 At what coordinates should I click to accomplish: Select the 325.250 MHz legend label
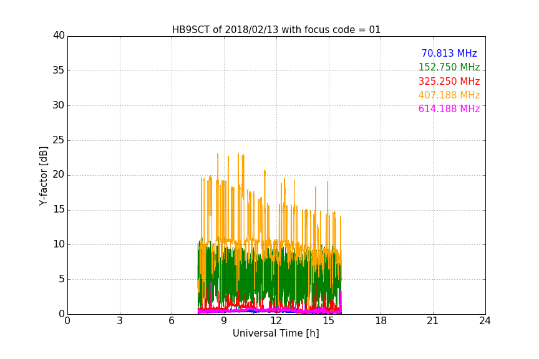[x=449, y=81]
